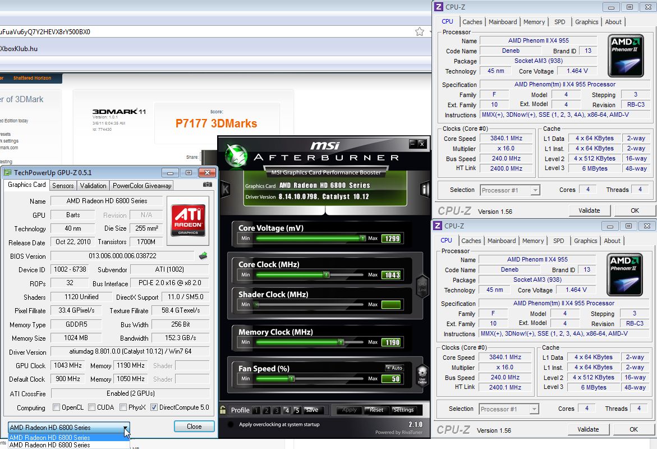
Task: Load Afterburner profile slot 1
Action: click(256, 410)
